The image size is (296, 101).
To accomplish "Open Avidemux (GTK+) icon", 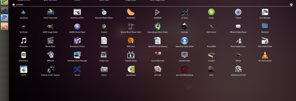I will [x=77, y=12].
